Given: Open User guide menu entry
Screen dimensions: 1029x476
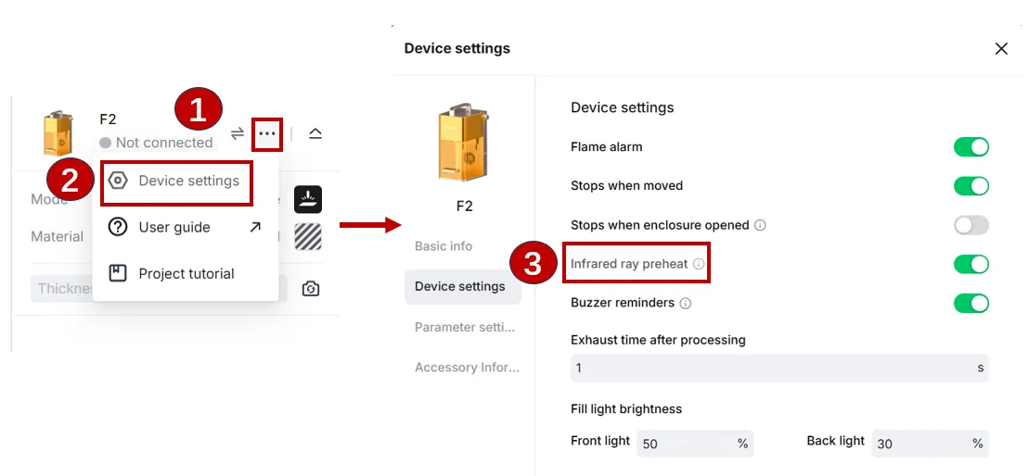Looking at the screenshot, I should [185, 227].
